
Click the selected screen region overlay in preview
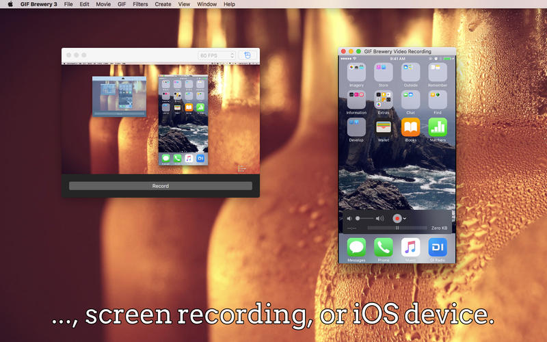[x=120, y=96]
